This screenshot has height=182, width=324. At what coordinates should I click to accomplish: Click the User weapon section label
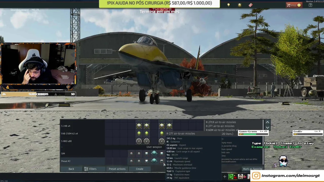pos(154,147)
